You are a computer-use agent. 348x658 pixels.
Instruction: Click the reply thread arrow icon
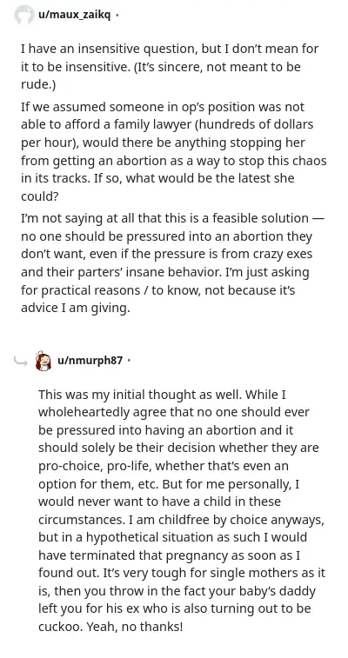pos(21,362)
